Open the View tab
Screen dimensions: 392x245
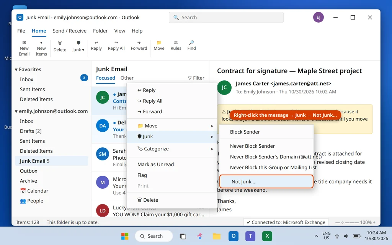[x=120, y=31]
